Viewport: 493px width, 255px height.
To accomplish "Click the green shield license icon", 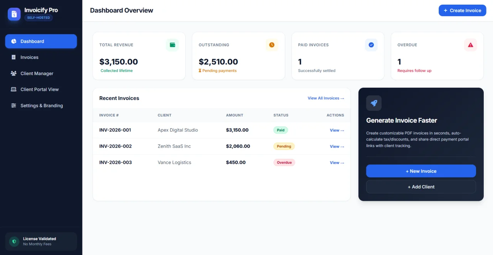I will [14, 242].
